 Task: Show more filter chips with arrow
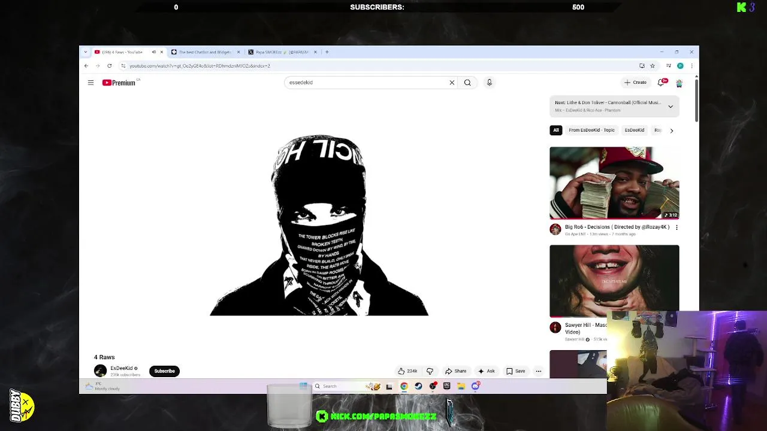(x=671, y=130)
